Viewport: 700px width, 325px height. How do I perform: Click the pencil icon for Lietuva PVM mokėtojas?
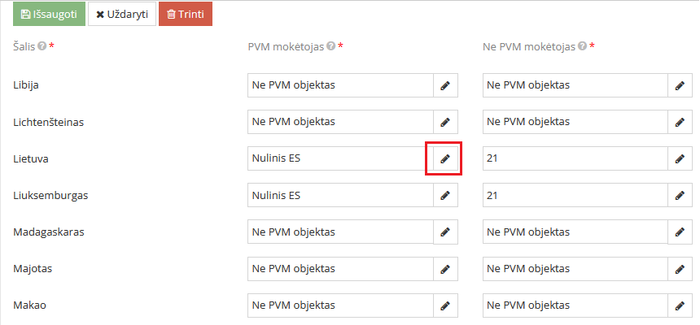click(x=444, y=158)
